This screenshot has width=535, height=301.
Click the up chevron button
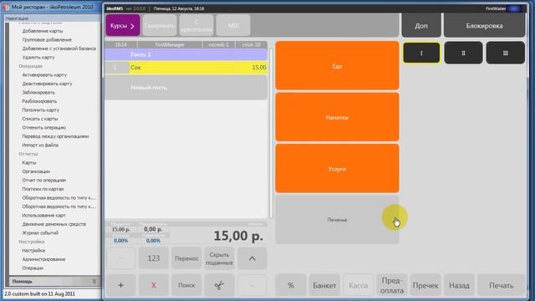pyautogui.click(x=252, y=258)
